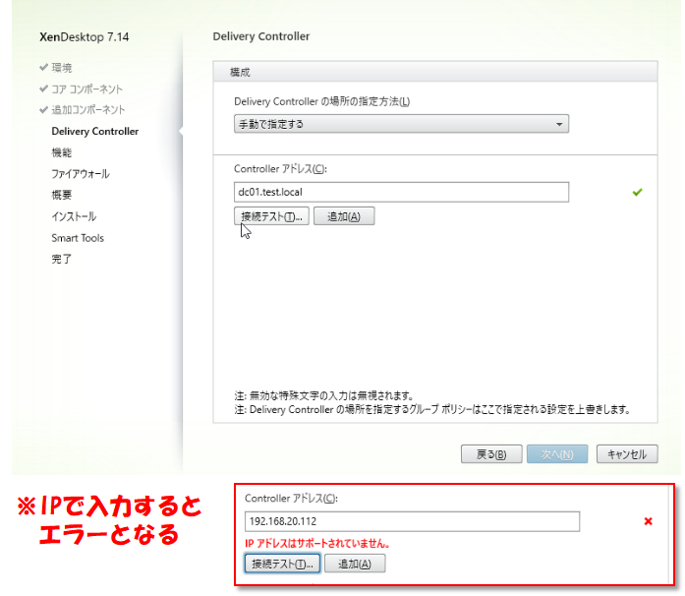This screenshot has height=596, width=685.
Task: Select the ファイアウォール step in the sidebar
Action: pos(81,174)
